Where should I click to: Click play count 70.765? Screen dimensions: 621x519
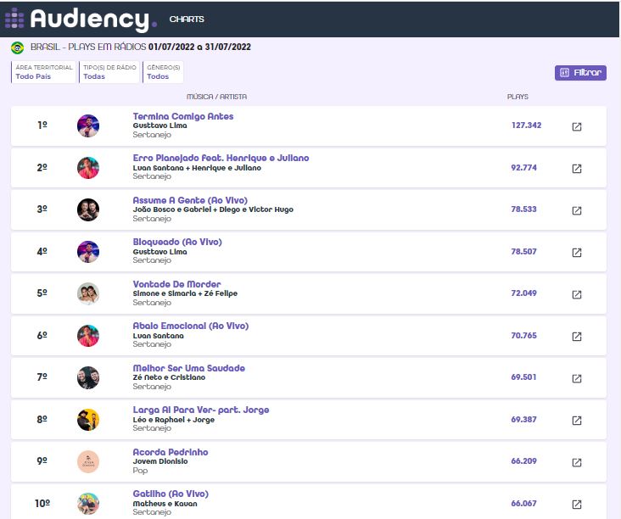tap(523, 335)
